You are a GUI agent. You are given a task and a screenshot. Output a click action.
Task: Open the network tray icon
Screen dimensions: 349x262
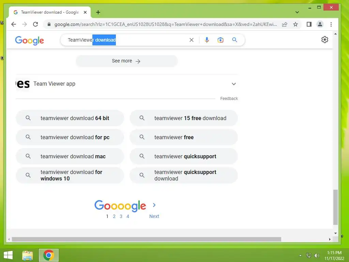click(309, 256)
